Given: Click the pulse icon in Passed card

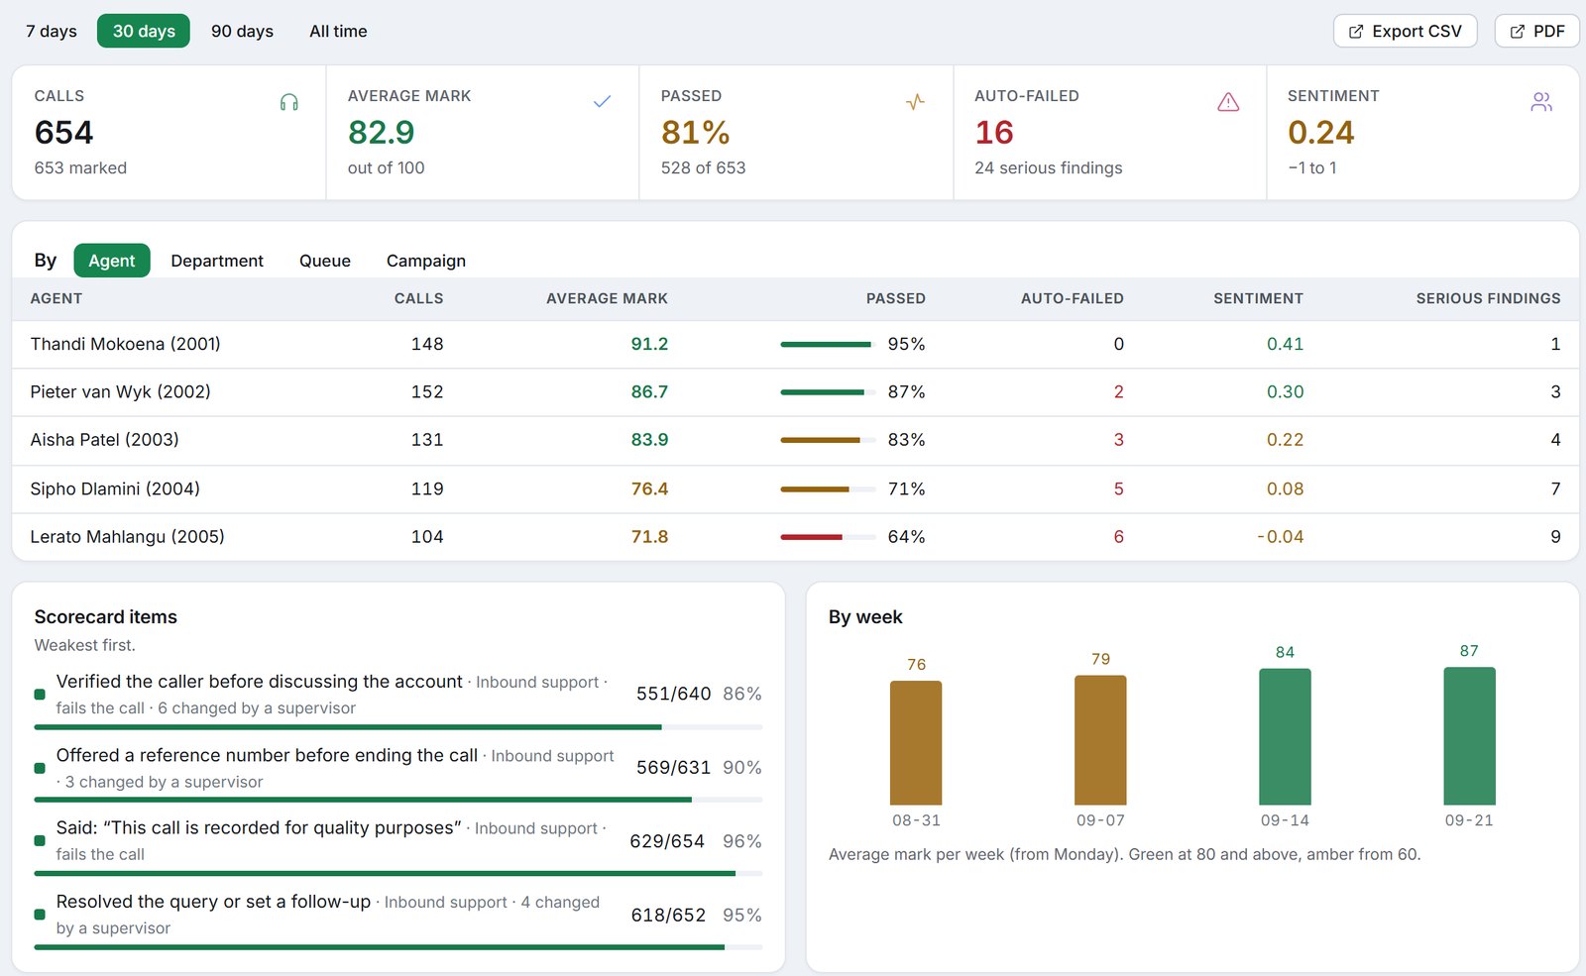Looking at the screenshot, I should (915, 102).
